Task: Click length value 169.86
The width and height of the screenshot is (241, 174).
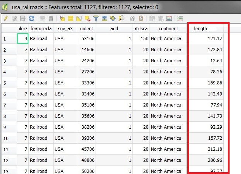Action: (x=215, y=83)
